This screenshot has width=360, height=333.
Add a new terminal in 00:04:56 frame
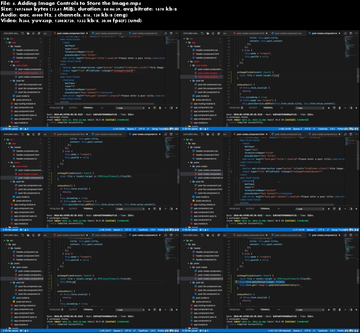coord(149,309)
